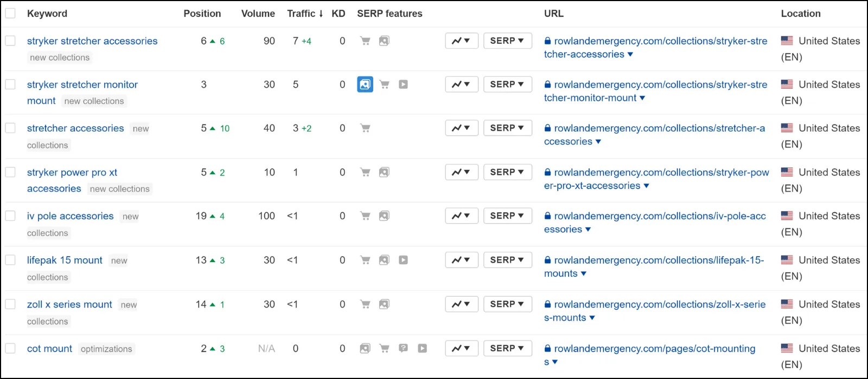The height and width of the screenshot is (379, 868).
Task: Open SERP dropdown for stryker stretcher accessories
Action: click(507, 41)
